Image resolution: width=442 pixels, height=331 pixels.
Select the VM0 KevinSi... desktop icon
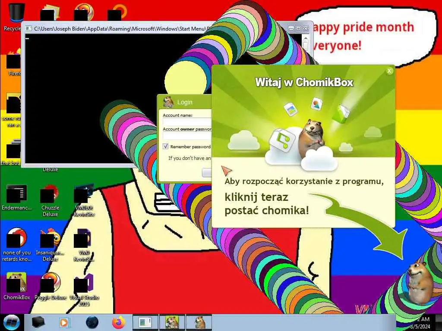click(84, 245)
